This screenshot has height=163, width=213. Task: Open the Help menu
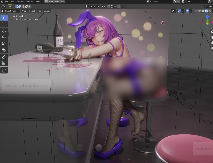point(38,2)
